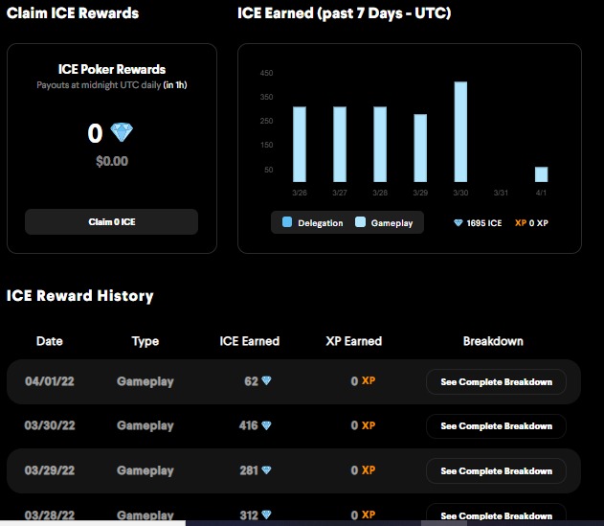The image size is (604, 526).
Task: Click the 03/30/22 date cell
Action: [50, 425]
